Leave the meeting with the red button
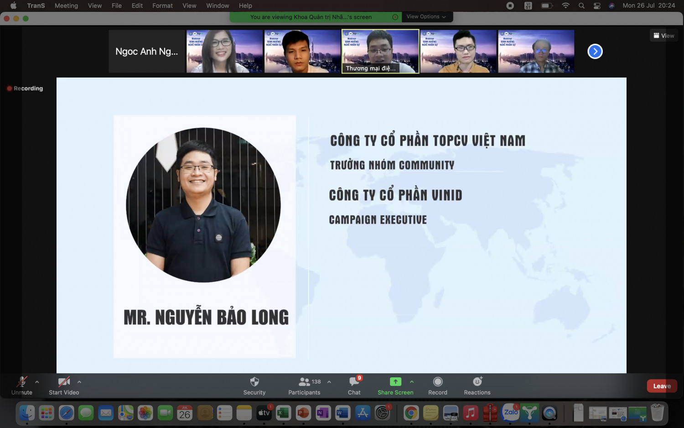This screenshot has width=684, height=428. click(662, 386)
